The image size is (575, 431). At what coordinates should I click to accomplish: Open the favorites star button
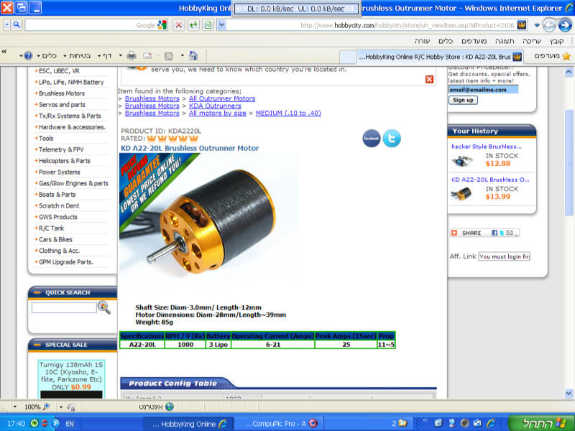(566, 56)
